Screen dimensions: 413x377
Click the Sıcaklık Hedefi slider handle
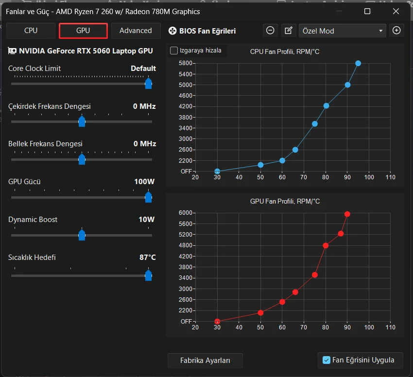pos(149,275)
